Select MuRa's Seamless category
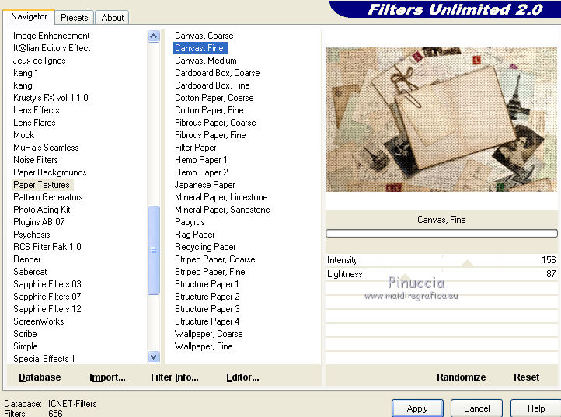Image resolution: width=561 pixels, height=417 pixels. click(x=46, y=148)
